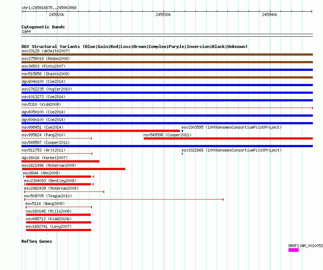323x270 pixels.
Task: Click the red esv8644 loss bar
Action: [x=58, y=177]
